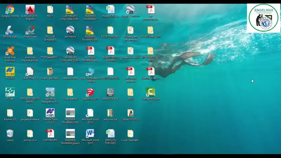
Task: Select the Google Earth Pro shortcut
Action: [x=130, y=10]
